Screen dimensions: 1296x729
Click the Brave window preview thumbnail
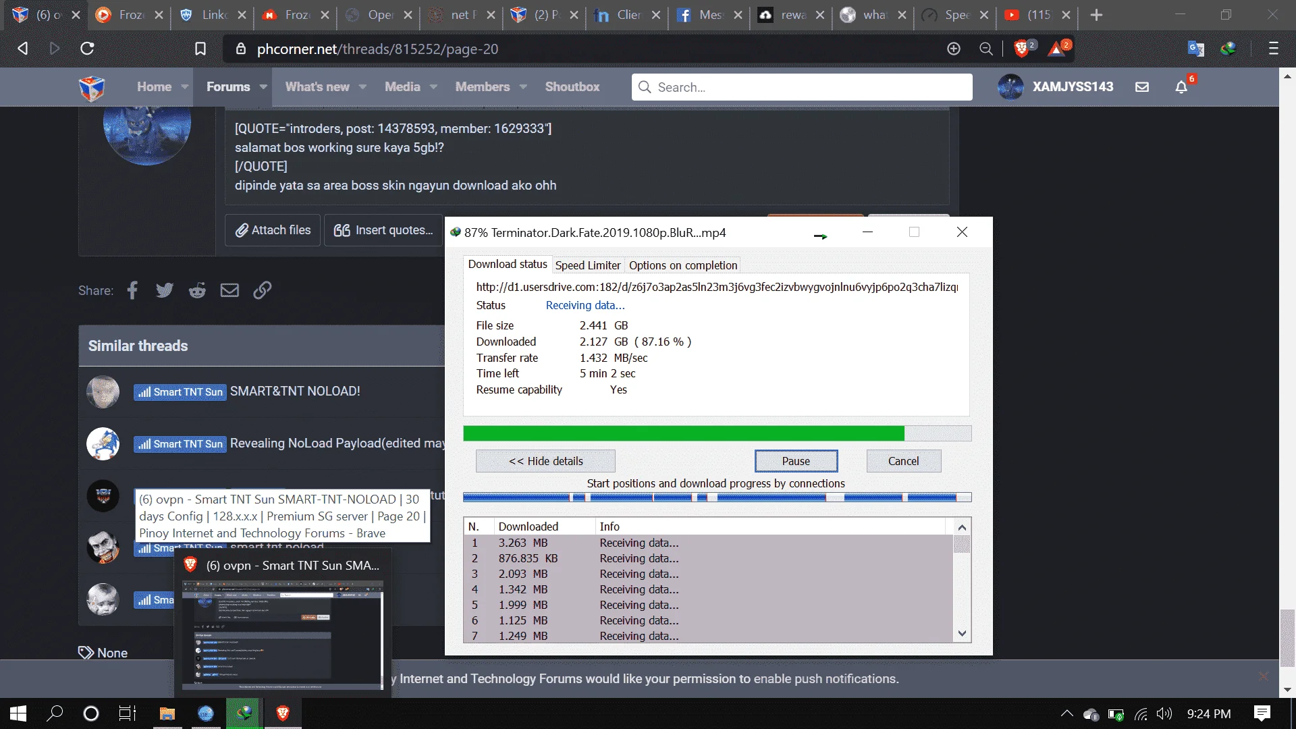[282, 634]
